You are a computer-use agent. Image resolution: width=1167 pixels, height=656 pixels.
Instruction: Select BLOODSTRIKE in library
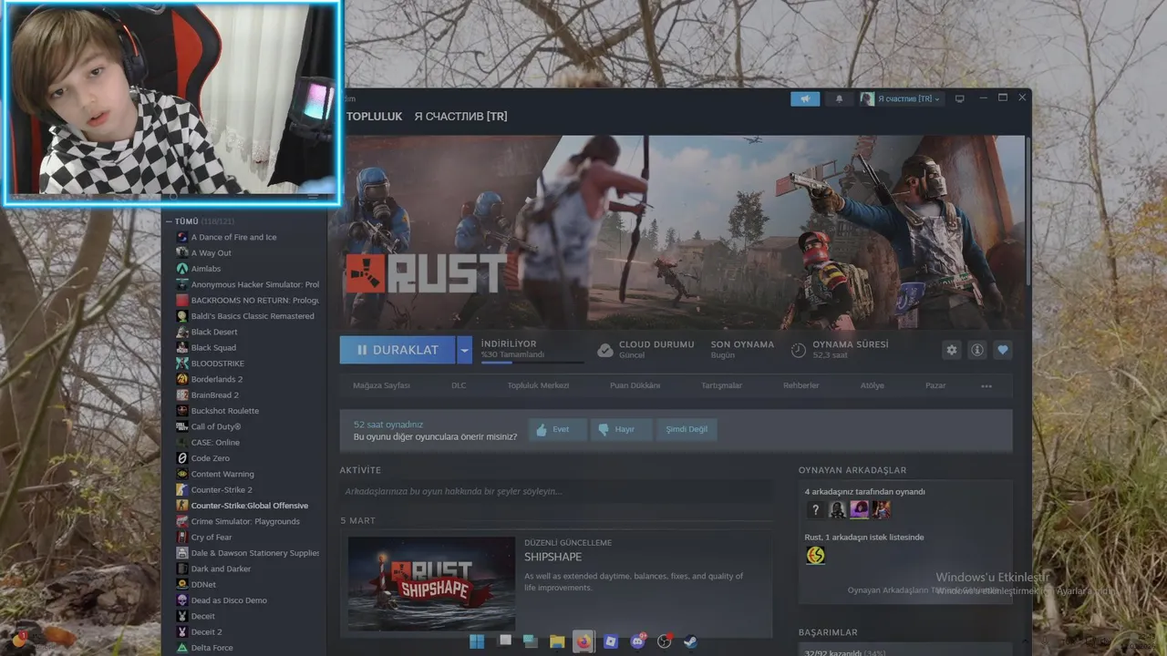[217, 364]
